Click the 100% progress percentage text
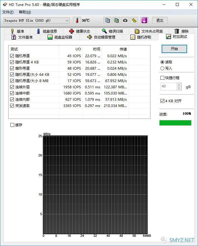198x246 pixels. [x=187, y=114]
